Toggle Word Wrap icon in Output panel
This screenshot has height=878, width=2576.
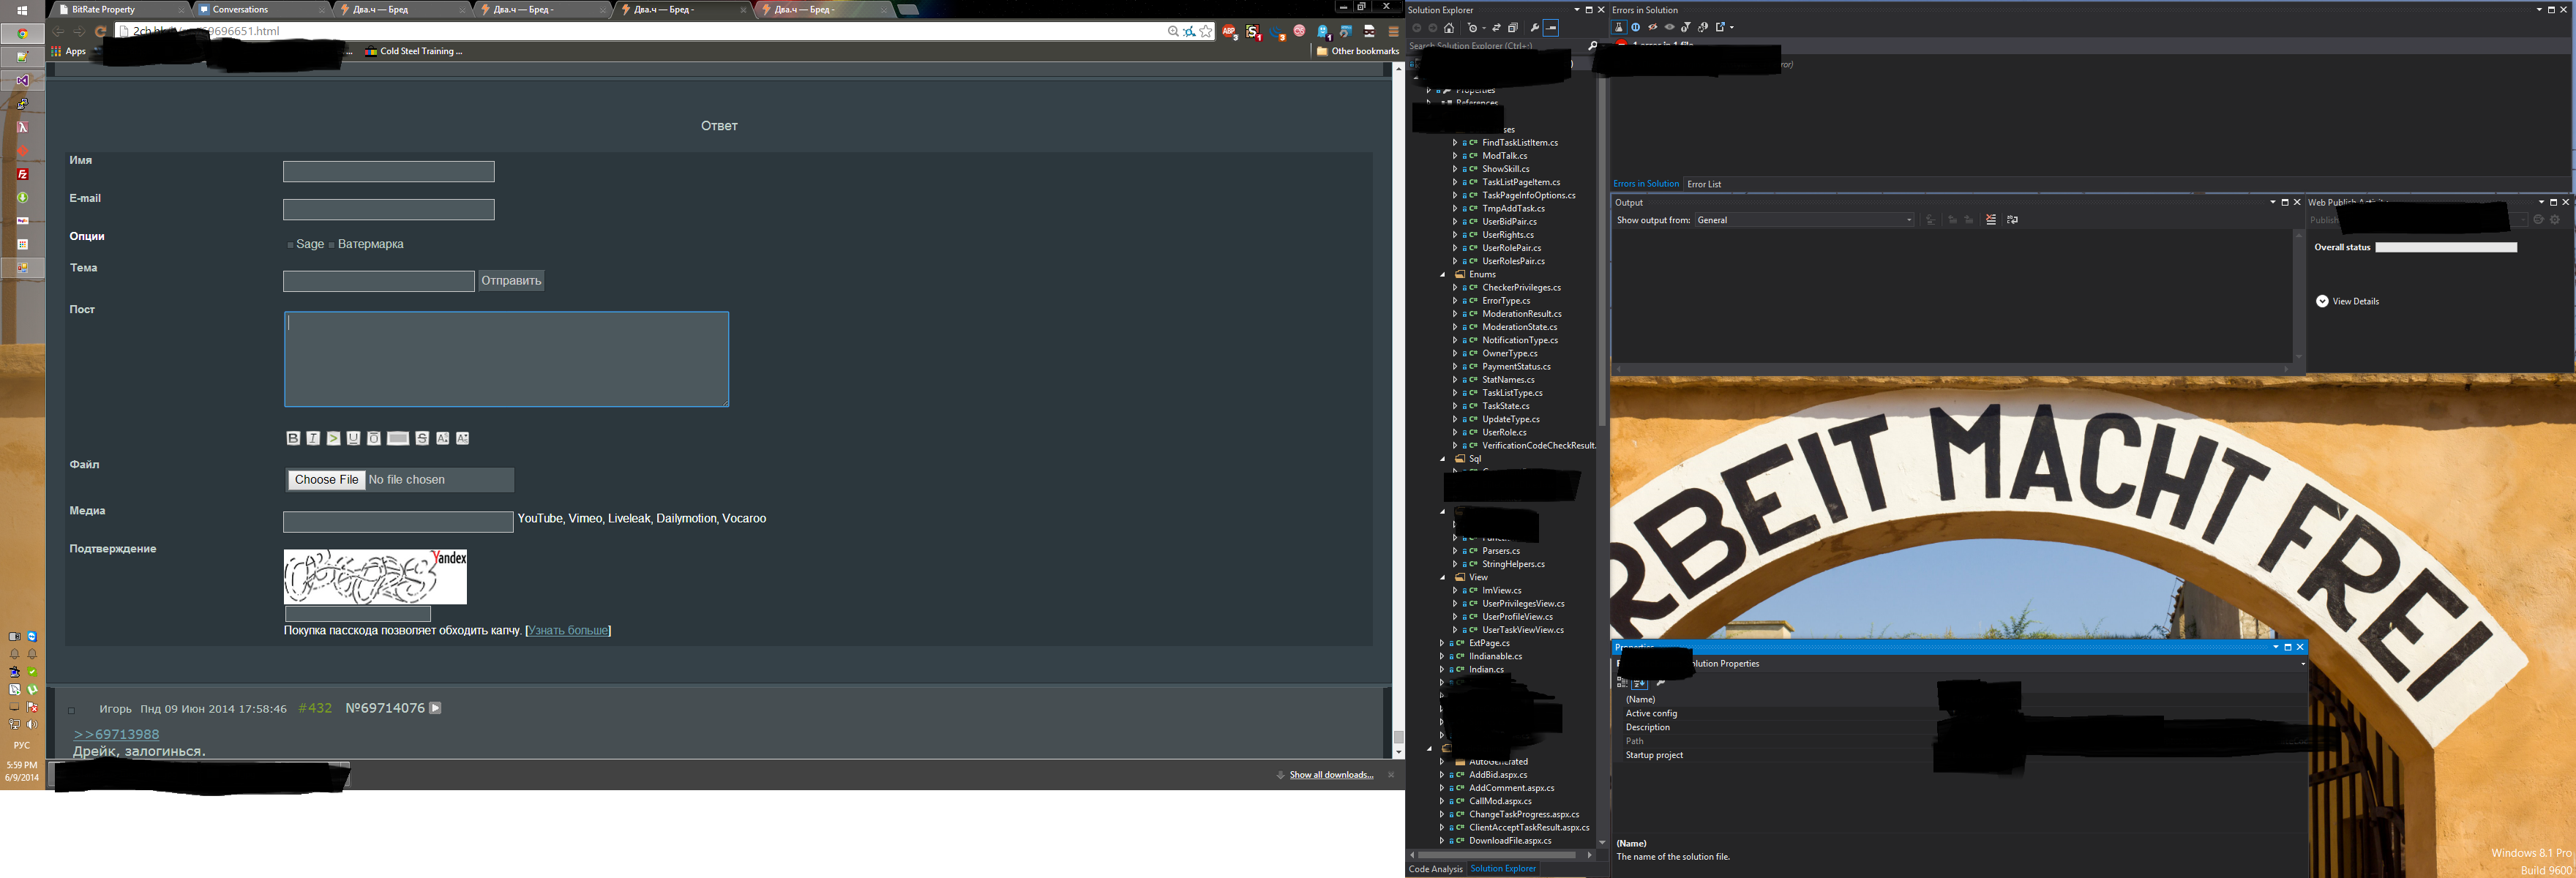[2013, 220]
